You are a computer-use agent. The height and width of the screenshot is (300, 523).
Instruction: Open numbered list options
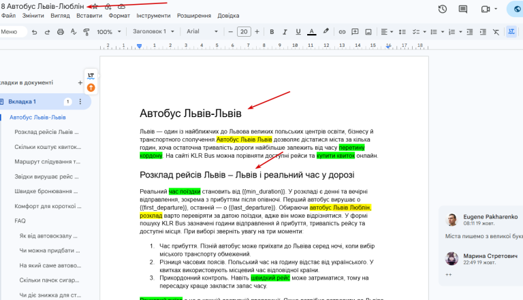(460, 32)
